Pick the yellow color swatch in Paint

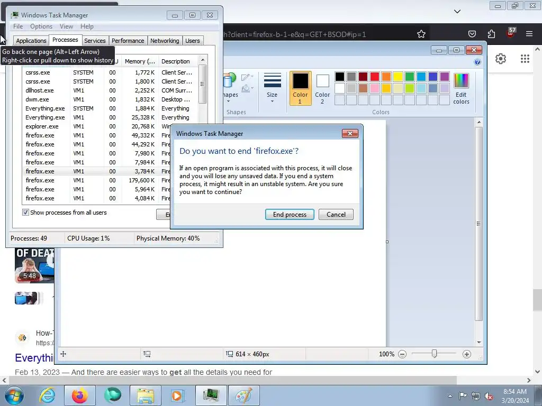tap(398, 77)
